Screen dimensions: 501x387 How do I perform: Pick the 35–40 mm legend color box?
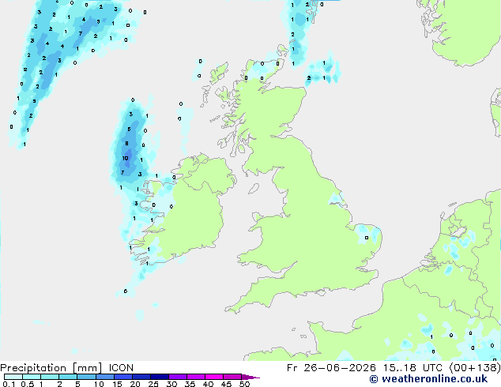(x=196, y=377)
